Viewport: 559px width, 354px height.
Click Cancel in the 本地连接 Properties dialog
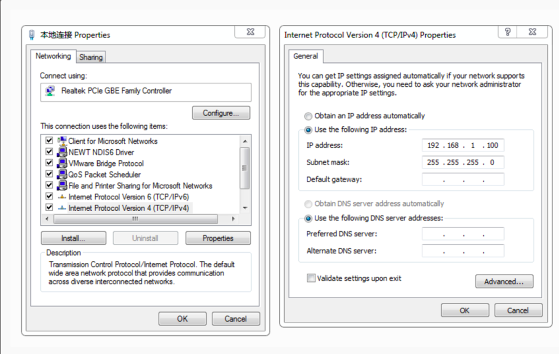click(x=236, y=319)
